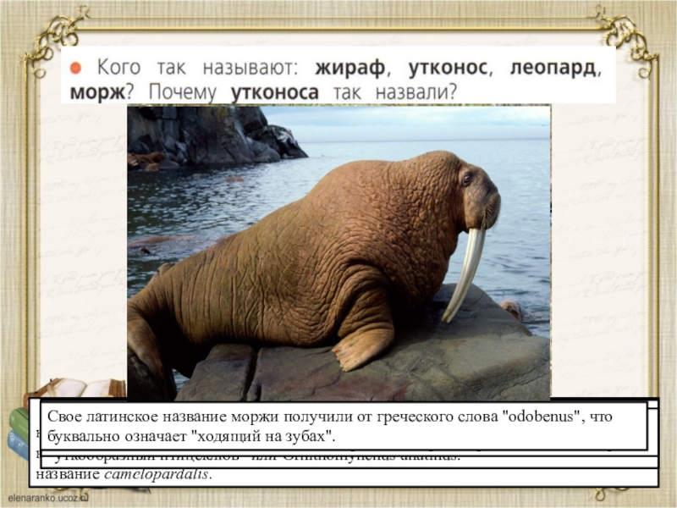Click the text "Свое латинское название моржи"
Viewport: 677px width, 508px height.
coord(163,417)
